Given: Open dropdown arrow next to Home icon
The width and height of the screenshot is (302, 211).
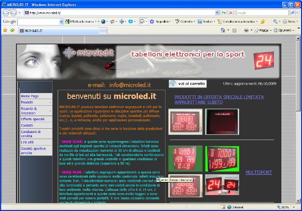Looking at the screenshot, I should point(228,30).
